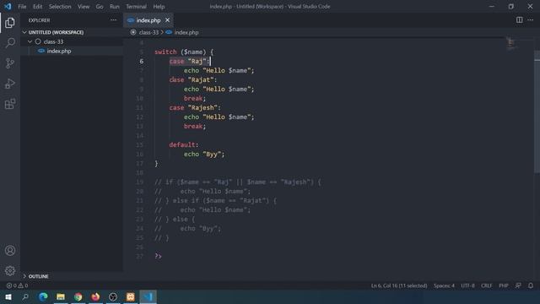Open Windows Start menu
Screen dimensions: 540x304
pyautogui.click(x=8, y=296)
